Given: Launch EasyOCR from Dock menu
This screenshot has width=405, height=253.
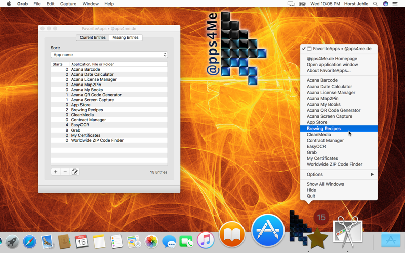Looking at the screenshot, I should pos(339,146).
